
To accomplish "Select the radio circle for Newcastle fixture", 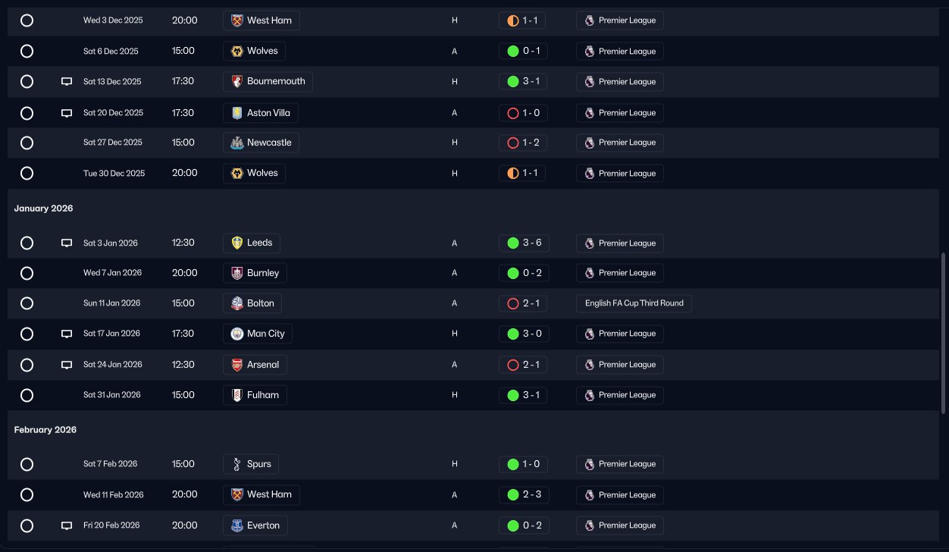I will pyautogui.click(x=27, y=143).
